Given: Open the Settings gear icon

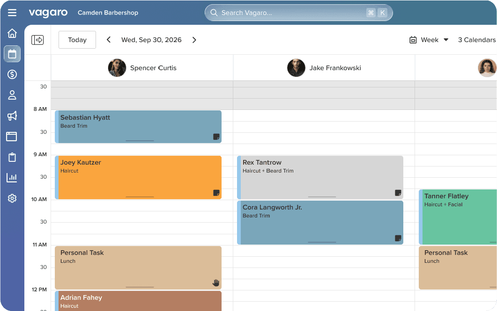Looking at the screenshot, I should [12, 198].
